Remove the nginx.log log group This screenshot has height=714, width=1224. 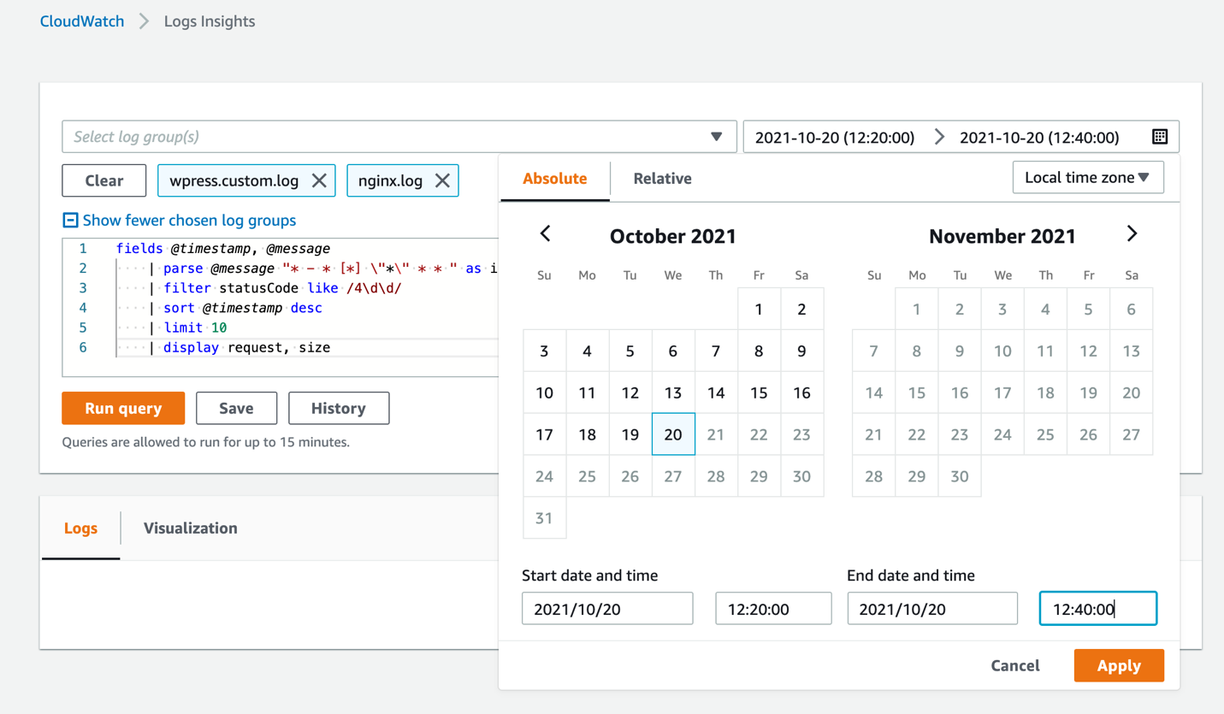[442, 180]
